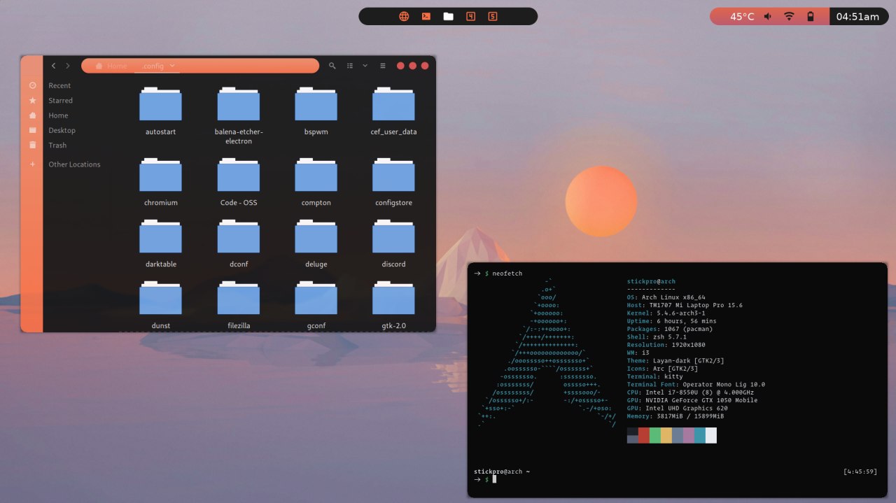The height and width of the screenshot is (503, 896).
Task: Navigate to Home in the path bar
Action: [x=111, y=66]
